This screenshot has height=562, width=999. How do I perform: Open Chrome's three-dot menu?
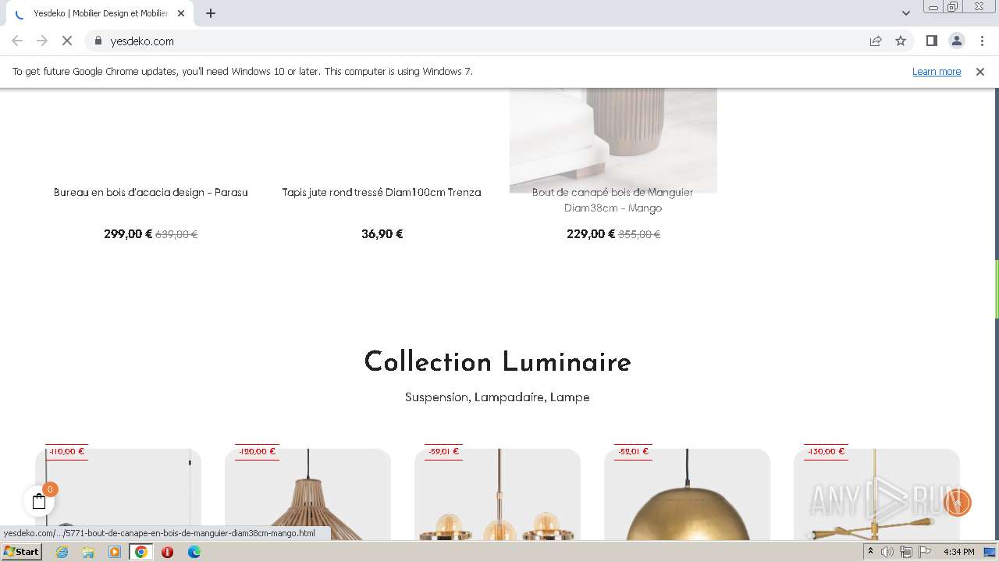tap(982, 41)
